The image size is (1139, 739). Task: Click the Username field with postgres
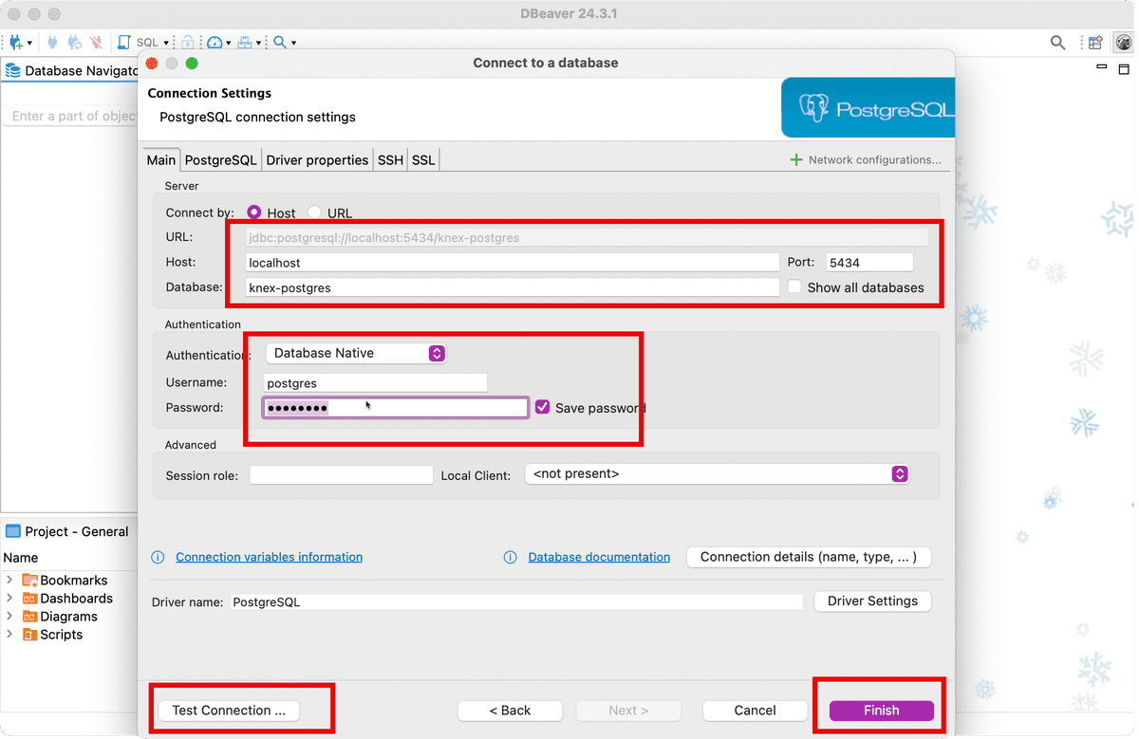(x=376, y=383)
